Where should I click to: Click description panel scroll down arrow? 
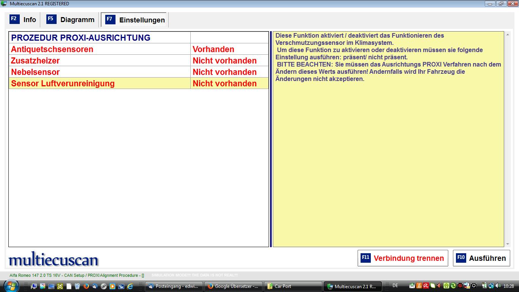point(508,244)
